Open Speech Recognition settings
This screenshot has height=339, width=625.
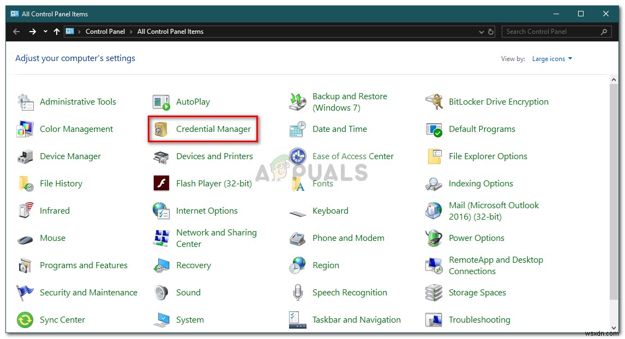(x=350, y=293)
